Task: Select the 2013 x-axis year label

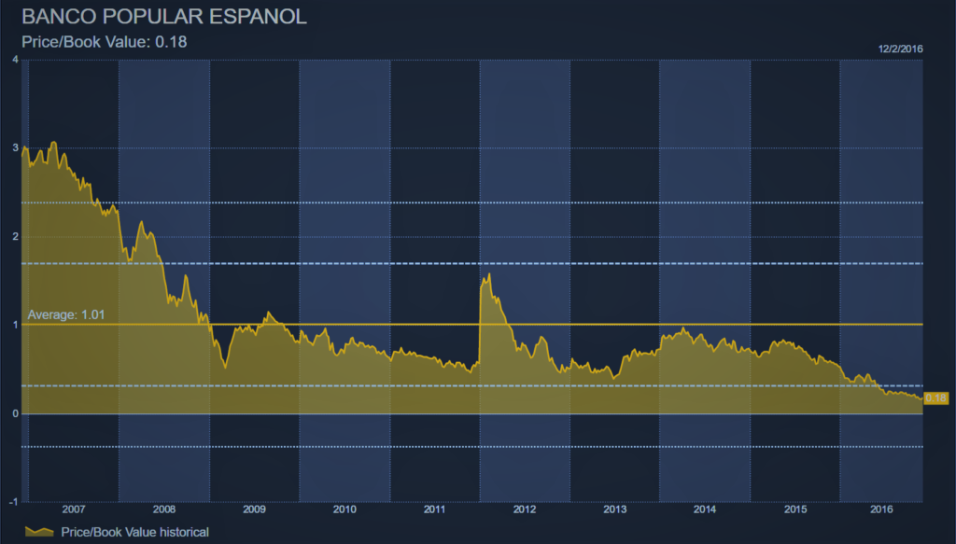Action: (x=614, y=509)
